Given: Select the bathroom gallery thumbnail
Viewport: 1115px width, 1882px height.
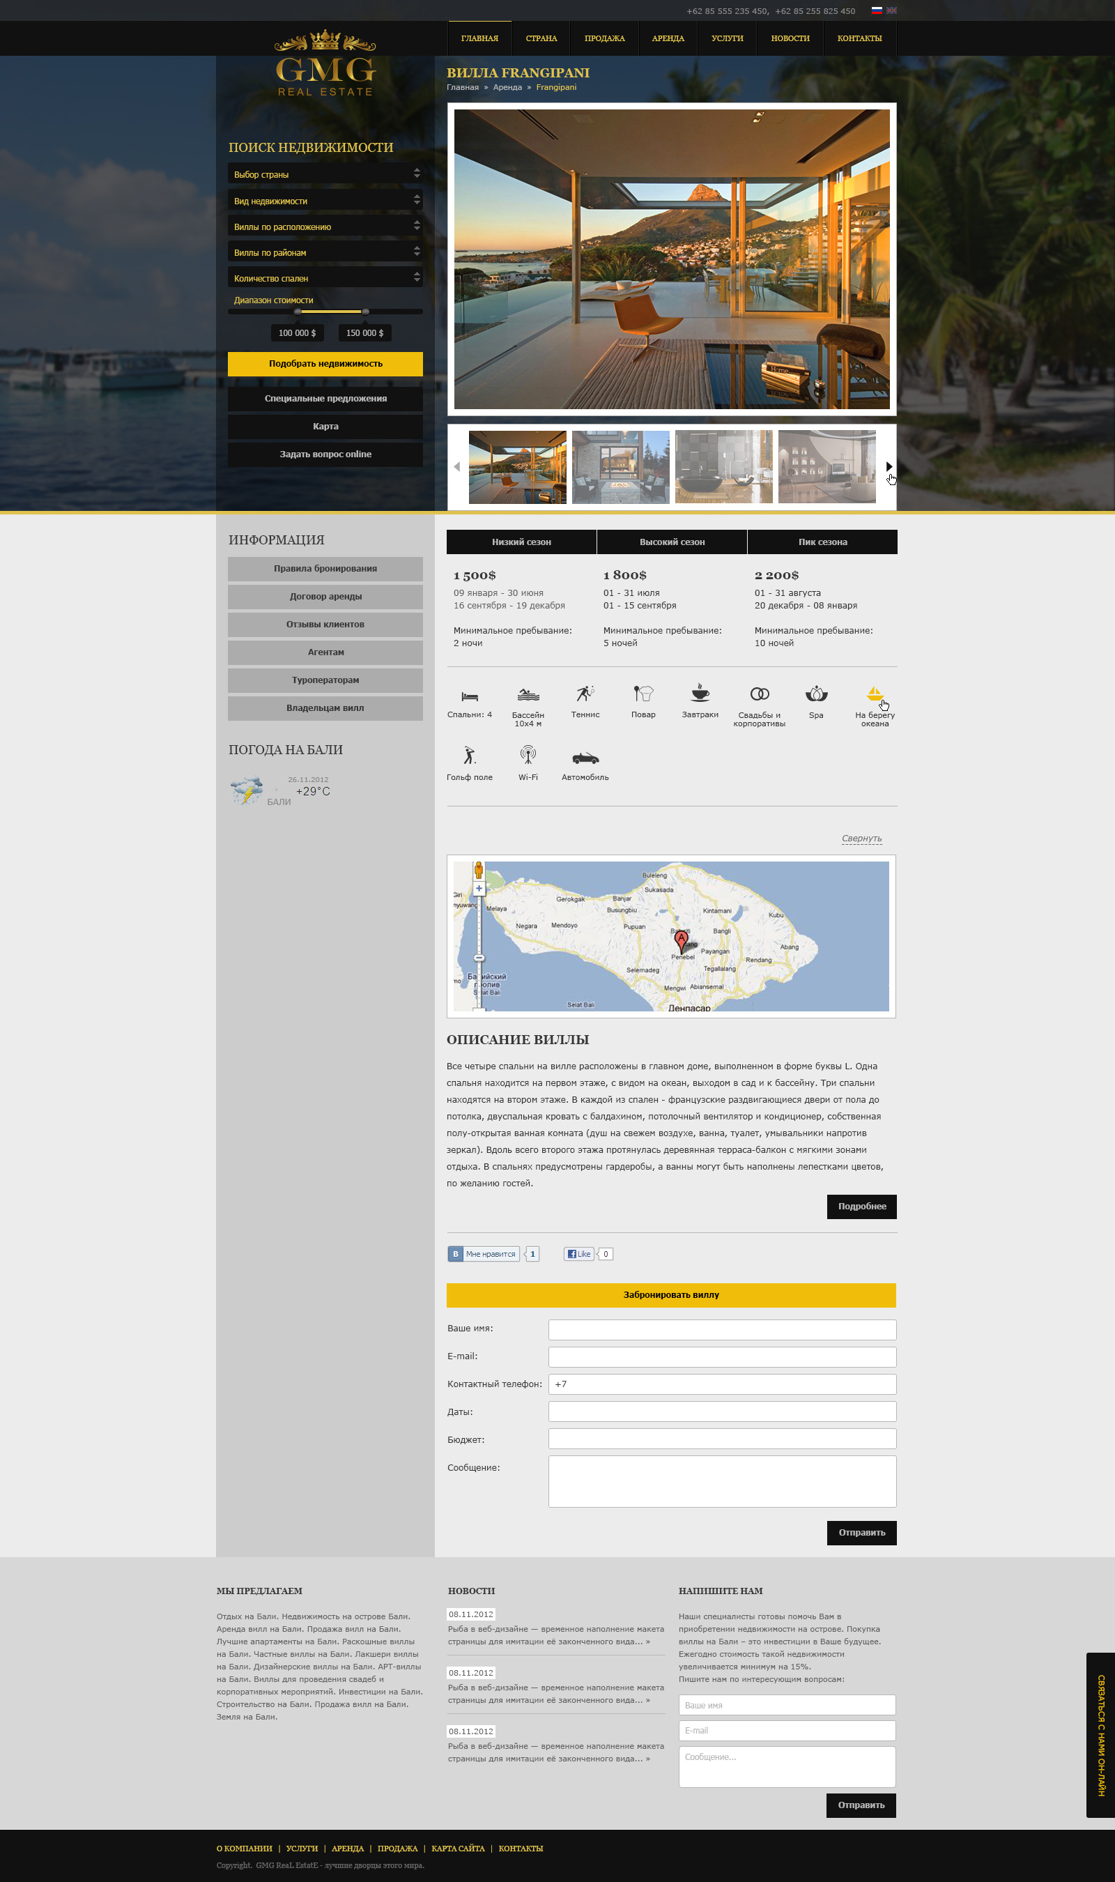Looking at the screenshot, I should pos(723,466).
